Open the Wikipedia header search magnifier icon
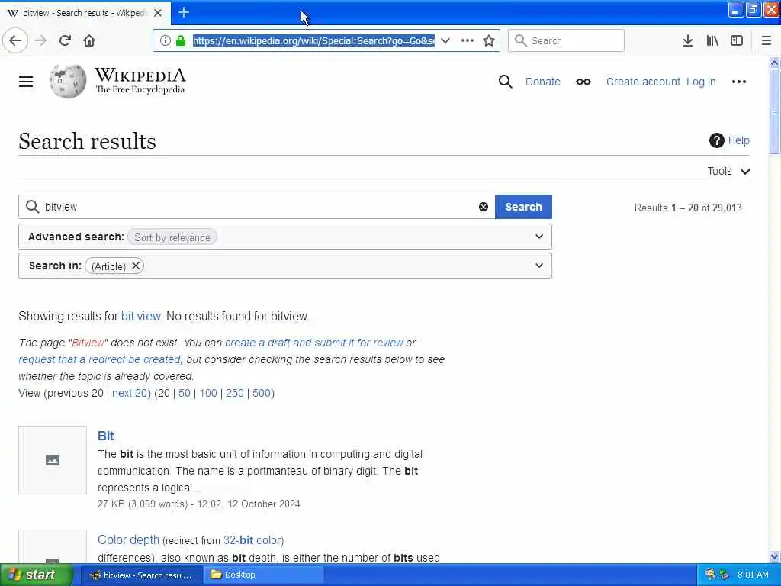This screenshot has height=586, width=781. pos(505,82)
